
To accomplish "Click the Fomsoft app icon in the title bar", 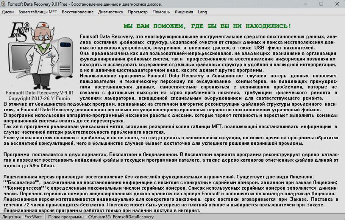I will click(3, 4).
